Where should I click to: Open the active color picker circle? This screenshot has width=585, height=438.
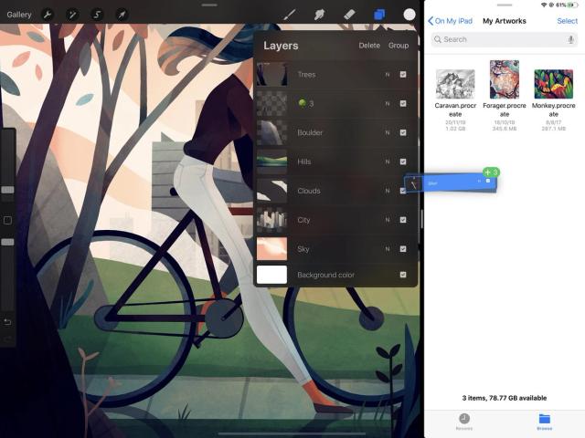(x=409, y=15)
